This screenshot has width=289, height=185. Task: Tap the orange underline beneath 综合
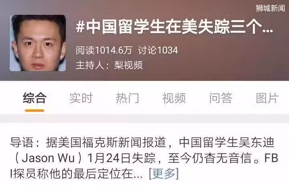(x=35, y=111)
